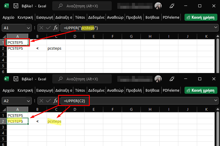This screenshot has width=220, height=146.
Task: Expand the formula bar in the top window
Action: click(216, 27)
